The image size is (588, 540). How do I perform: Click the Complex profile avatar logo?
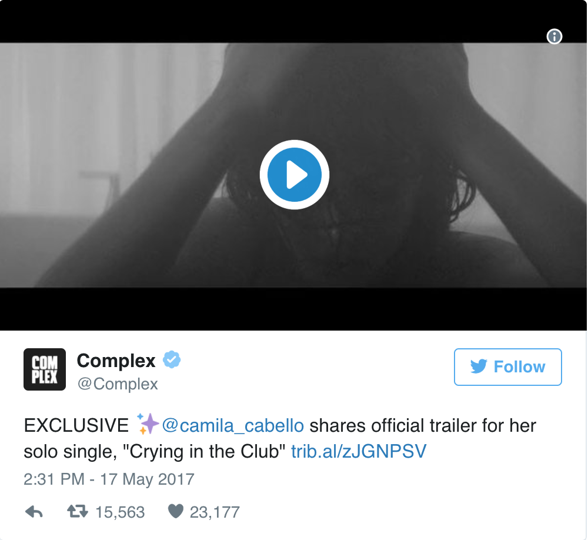pos(45,369)
